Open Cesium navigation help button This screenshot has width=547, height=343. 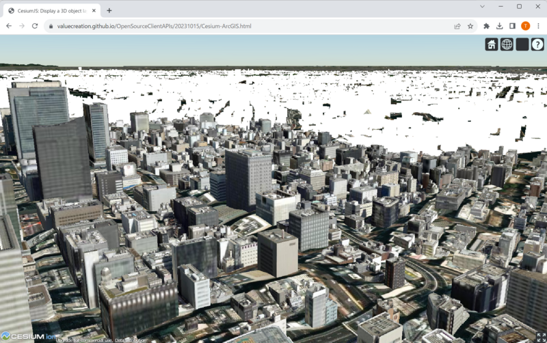click(537, 44)
